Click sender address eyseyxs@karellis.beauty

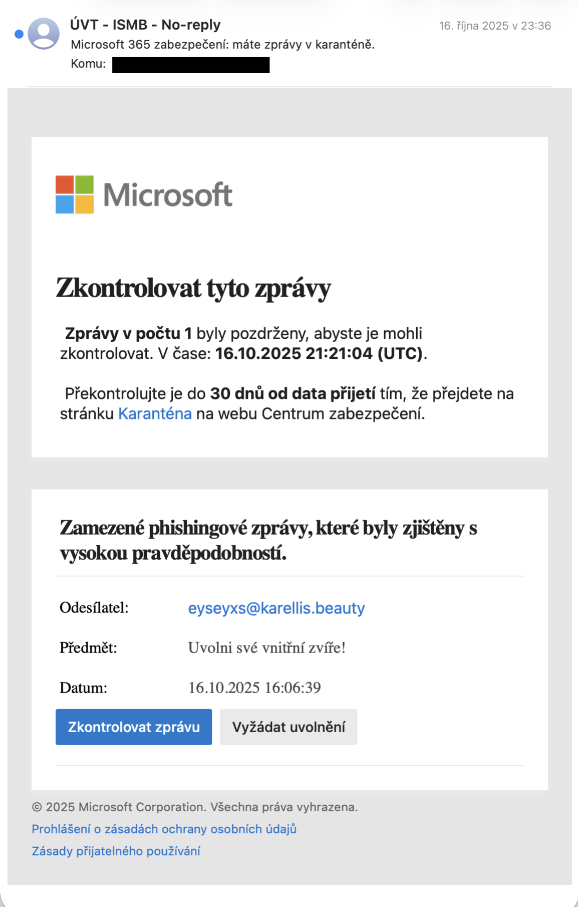(276, 608)
